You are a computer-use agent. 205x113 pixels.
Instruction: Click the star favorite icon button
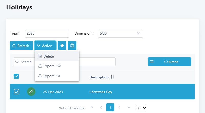click(x=62, y=46)
